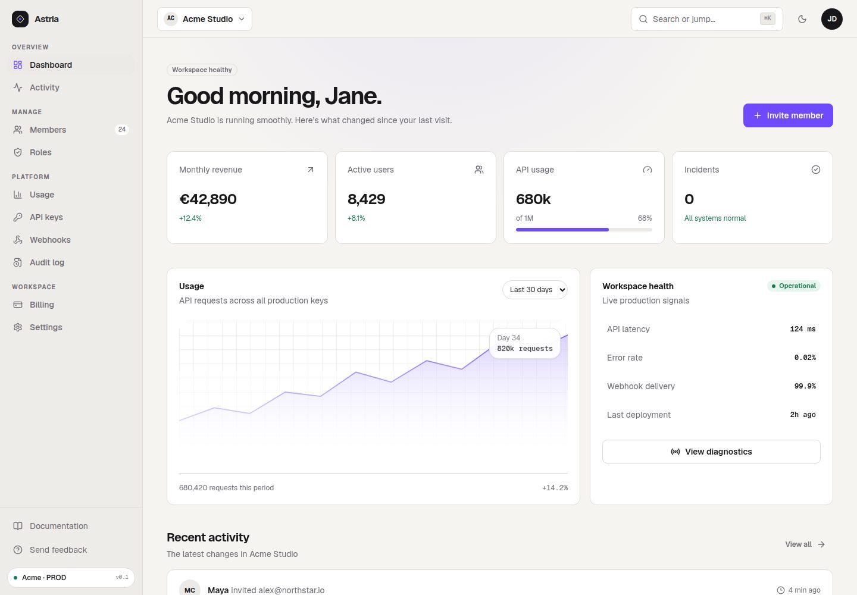Click the €42,890 revenue figure
The height and width of the screenshot is (595, 857).
coord(208,199)
